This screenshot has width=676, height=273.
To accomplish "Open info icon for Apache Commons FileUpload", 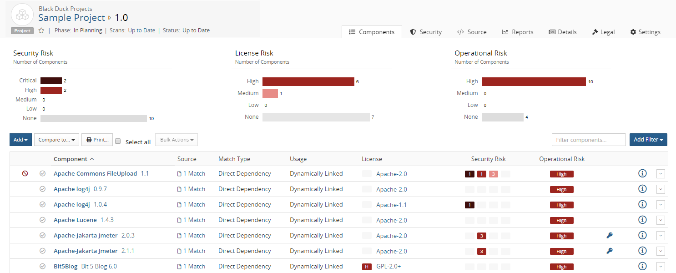I will [642, 173].
